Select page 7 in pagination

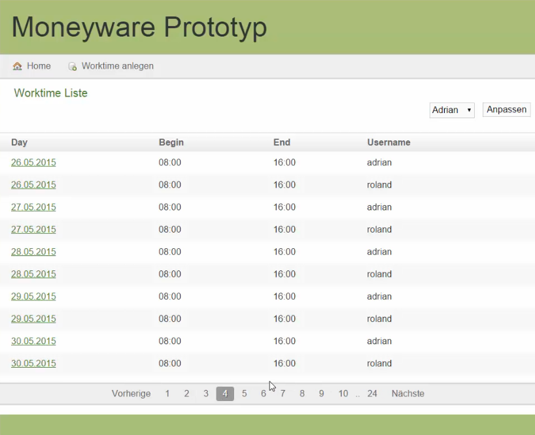pyautogui.click(x=283, y=393)
